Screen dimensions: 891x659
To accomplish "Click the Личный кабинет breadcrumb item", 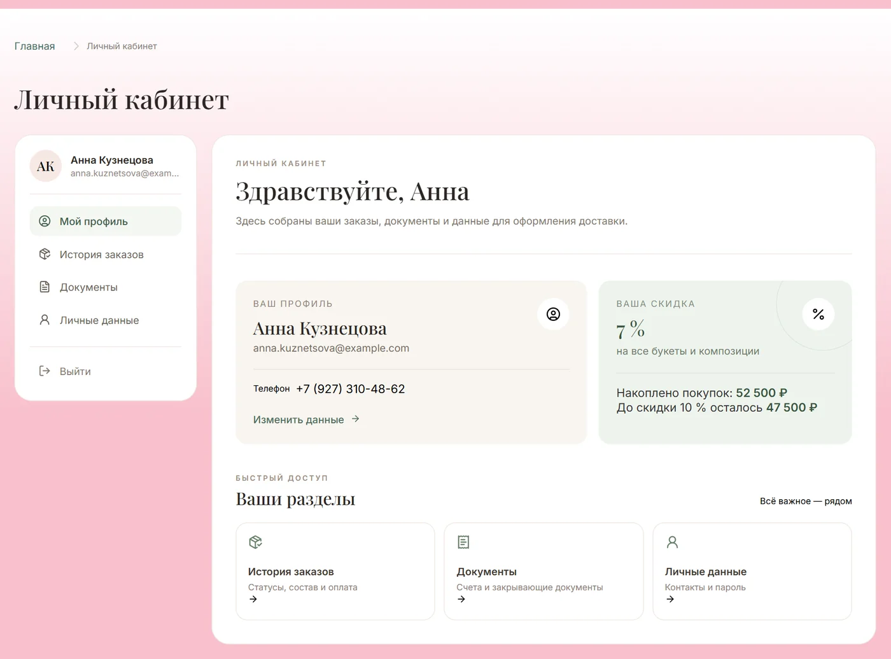I will pos(122,46).
